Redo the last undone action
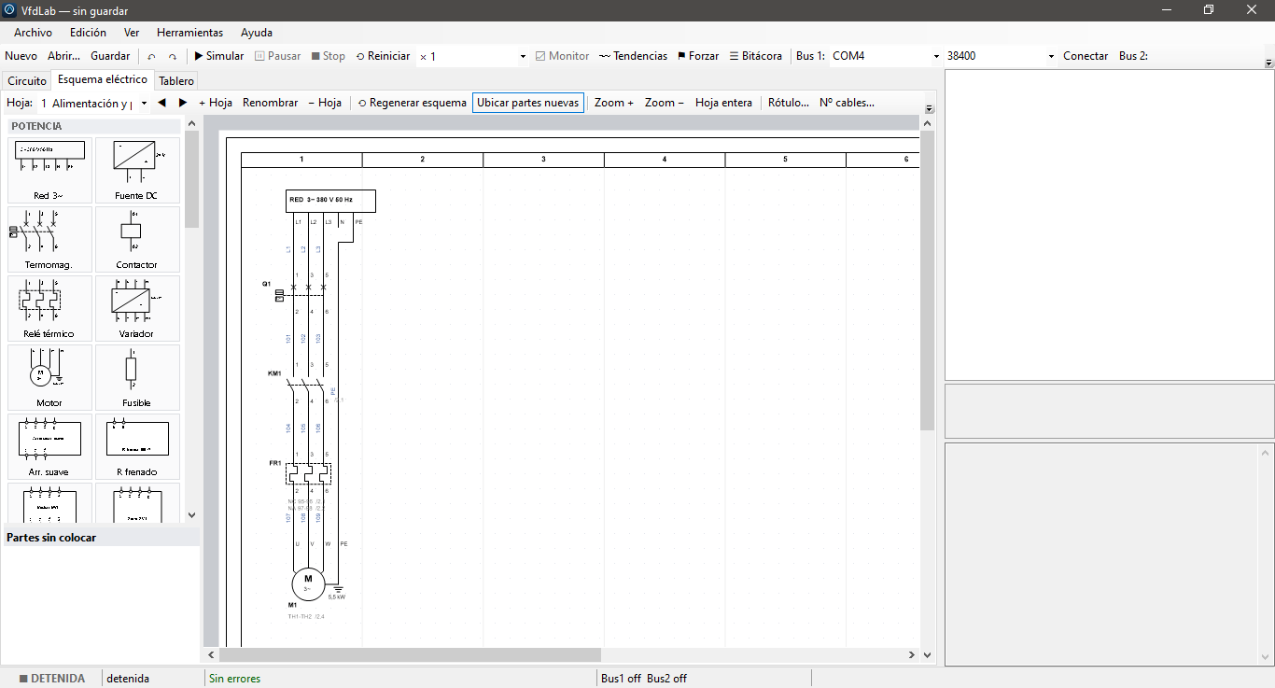The height and width of the screenshot is (688, 1275). point(173,56)
